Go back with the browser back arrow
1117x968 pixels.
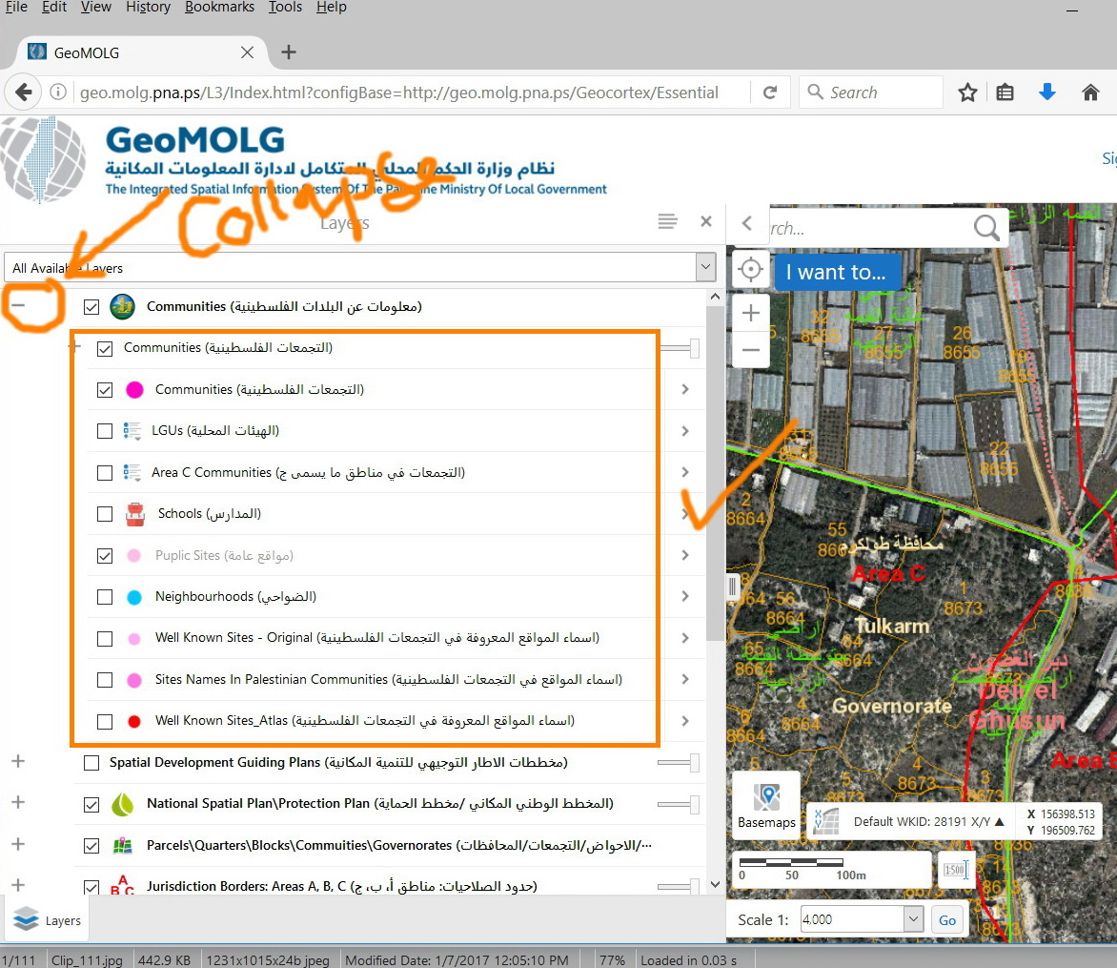tap(23, 92)
